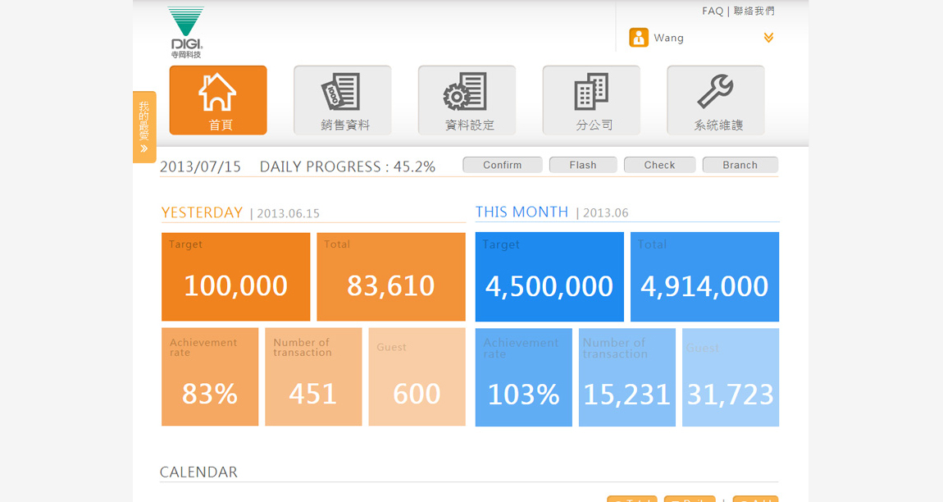Select yesterday's Achievement rate 83% tile
This screenshot has width=943, height=502.
(210, 377)
